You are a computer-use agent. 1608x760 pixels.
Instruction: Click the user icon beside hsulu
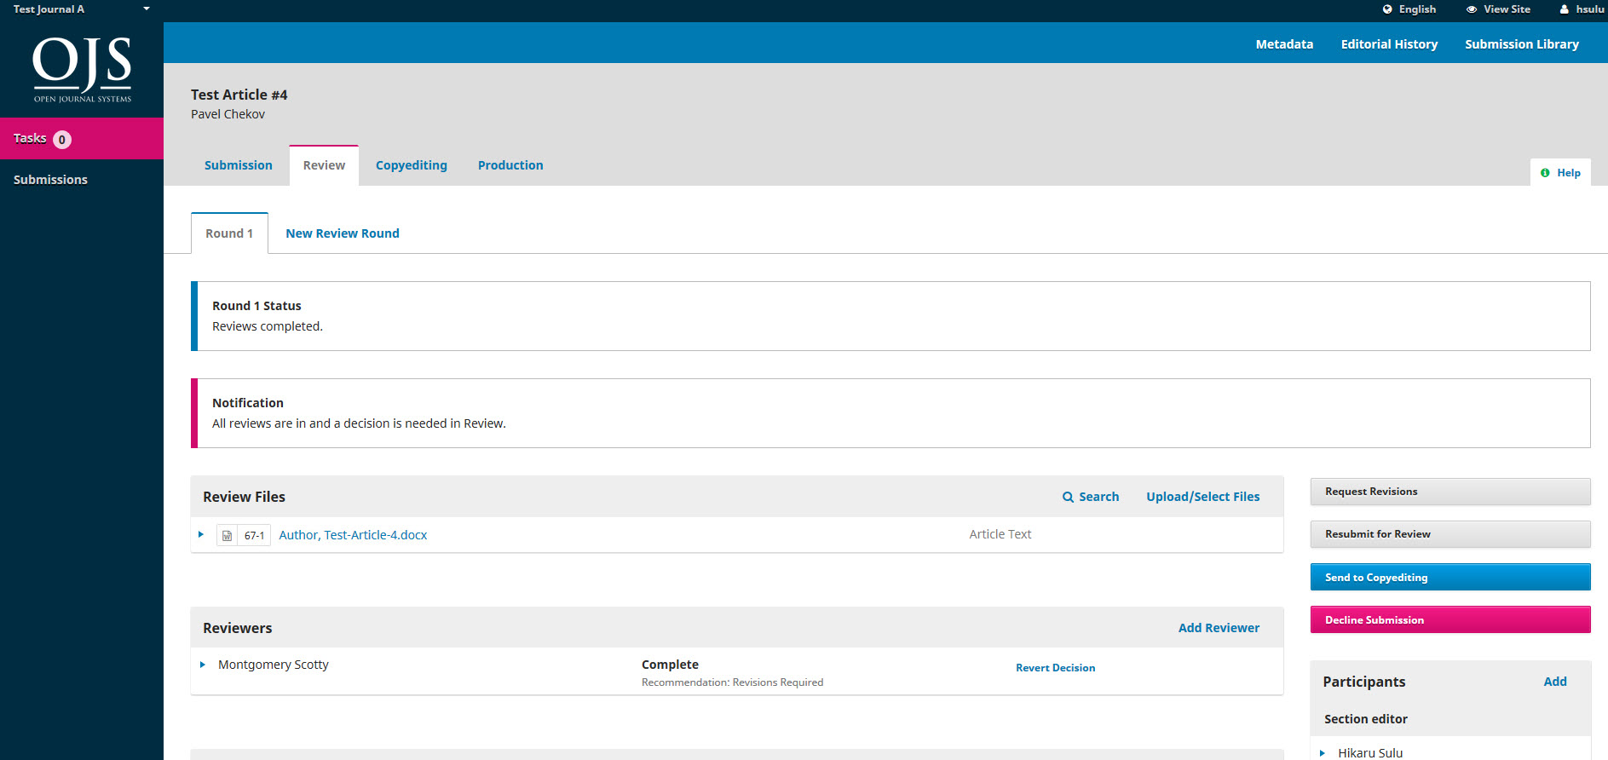1565,9
